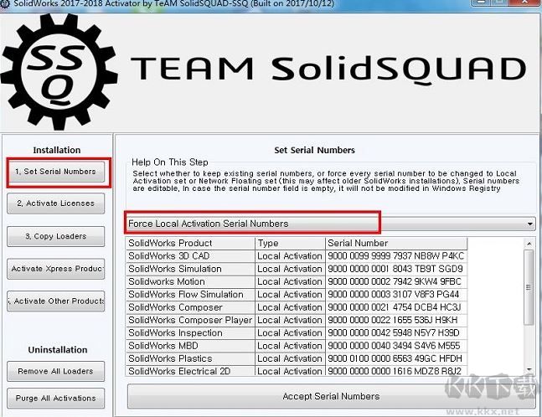Click the Serial Number column header

click(x=396, y=243)
